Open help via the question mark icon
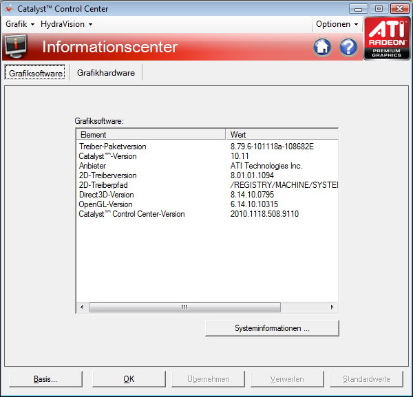This screenshot has height=397, width=413. coord(348,47)
